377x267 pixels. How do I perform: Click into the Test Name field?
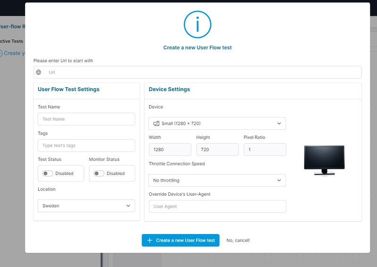[86, 119]
